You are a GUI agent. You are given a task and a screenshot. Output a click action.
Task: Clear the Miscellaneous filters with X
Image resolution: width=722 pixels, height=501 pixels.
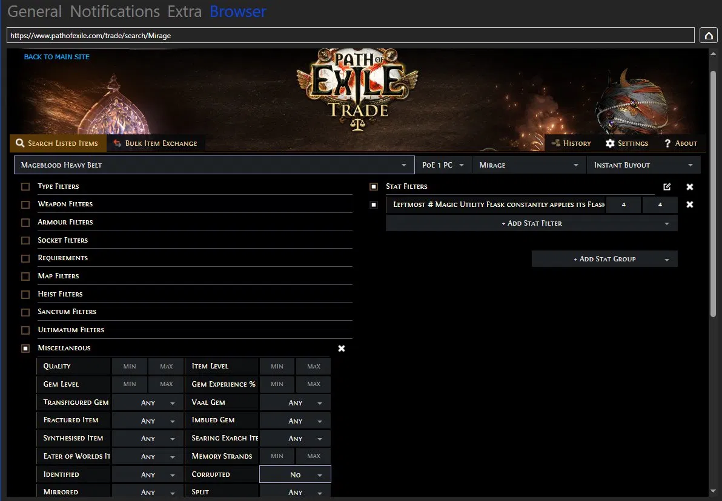click(x=342, y=349)
